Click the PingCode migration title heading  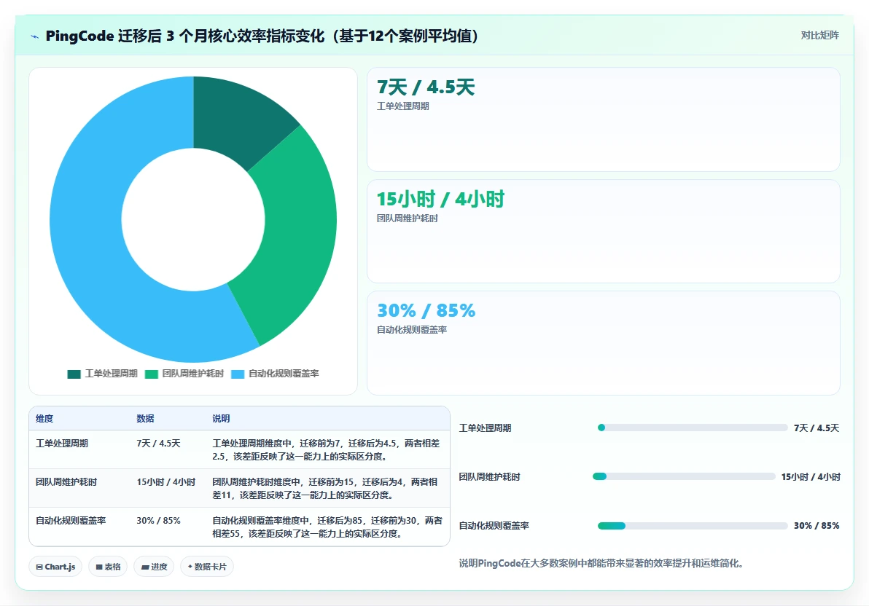pyautogui.click(x=262, y=36)
